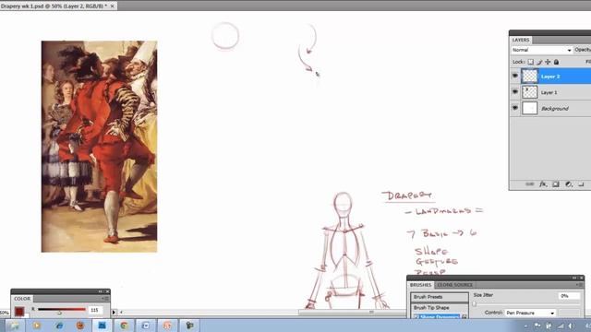Click the Background layer thumbnail
Image resolution: width=591 pixels, height=332 pixels.
(x=529, y=109)
